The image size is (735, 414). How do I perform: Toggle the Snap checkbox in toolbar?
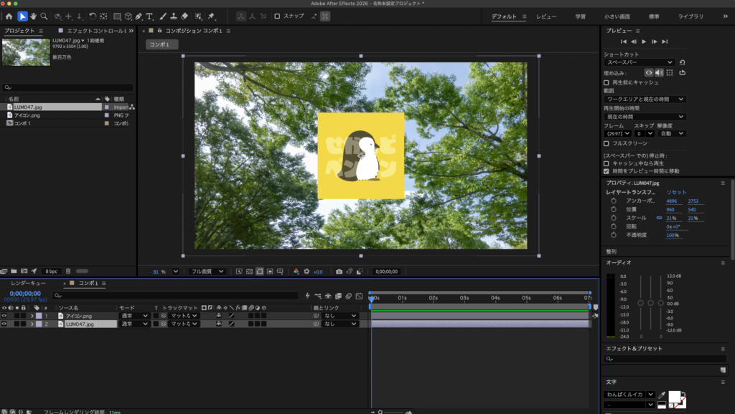pyautogui.click(x=277, y=16)
